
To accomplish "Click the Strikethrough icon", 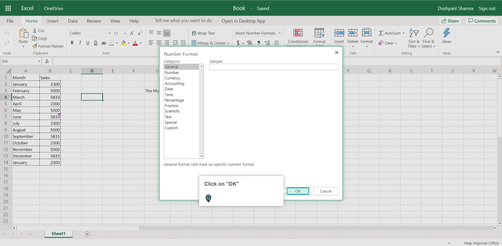I will click(x=104, y=43).
